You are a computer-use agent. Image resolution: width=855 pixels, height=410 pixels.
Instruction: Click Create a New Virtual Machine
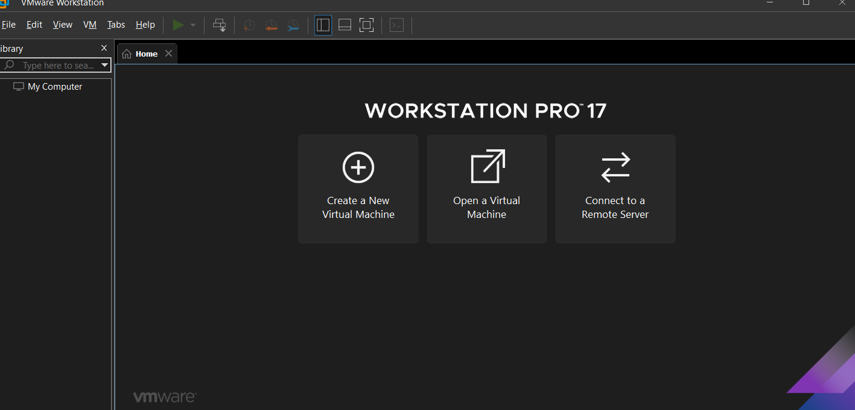click(358, 188)
